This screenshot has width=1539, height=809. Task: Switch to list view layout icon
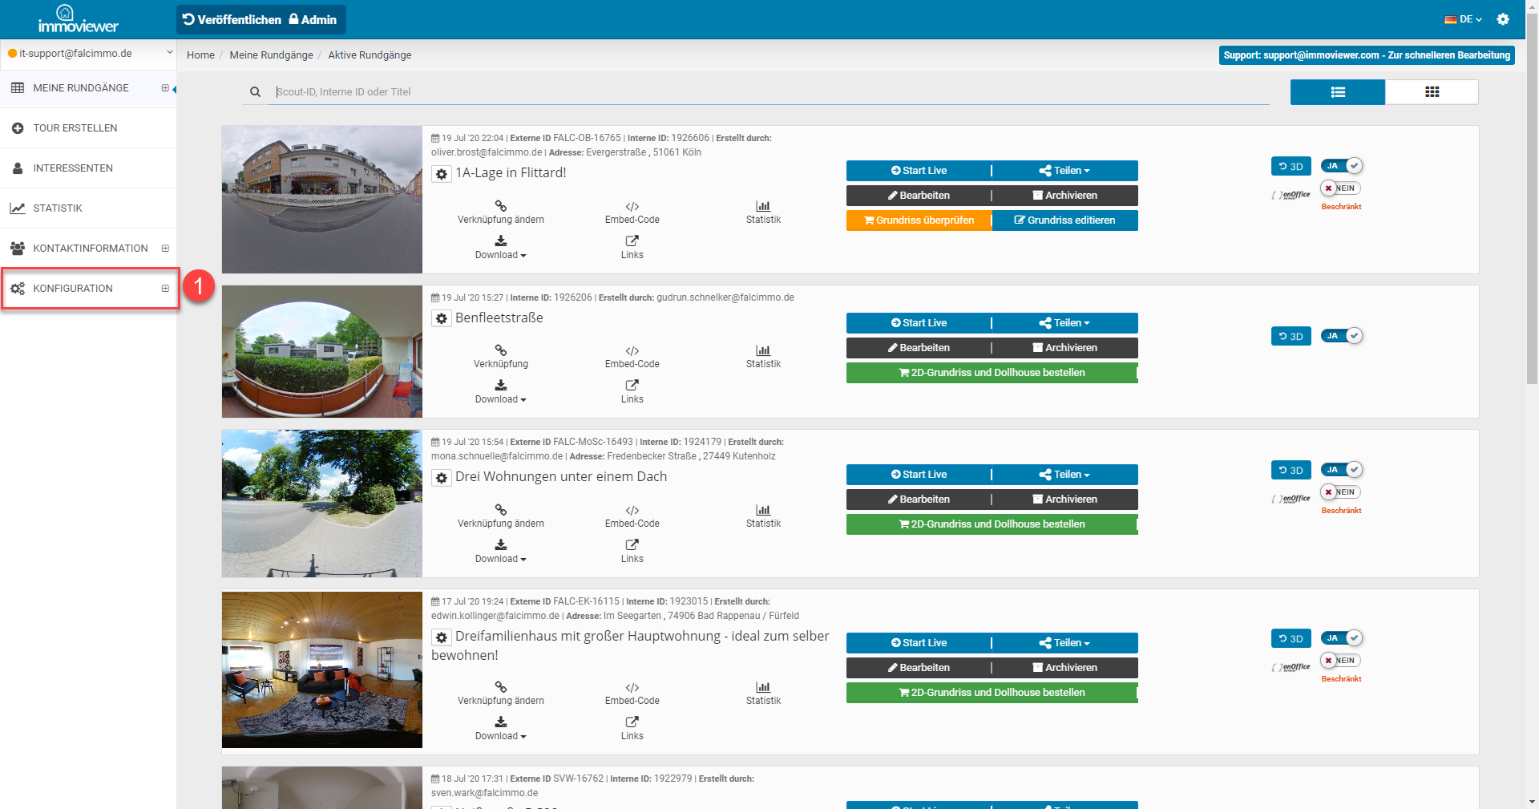click(1337, 92)
